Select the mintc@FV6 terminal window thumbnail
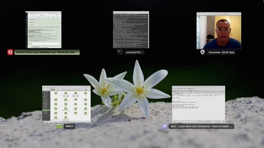 pos(131,30)
